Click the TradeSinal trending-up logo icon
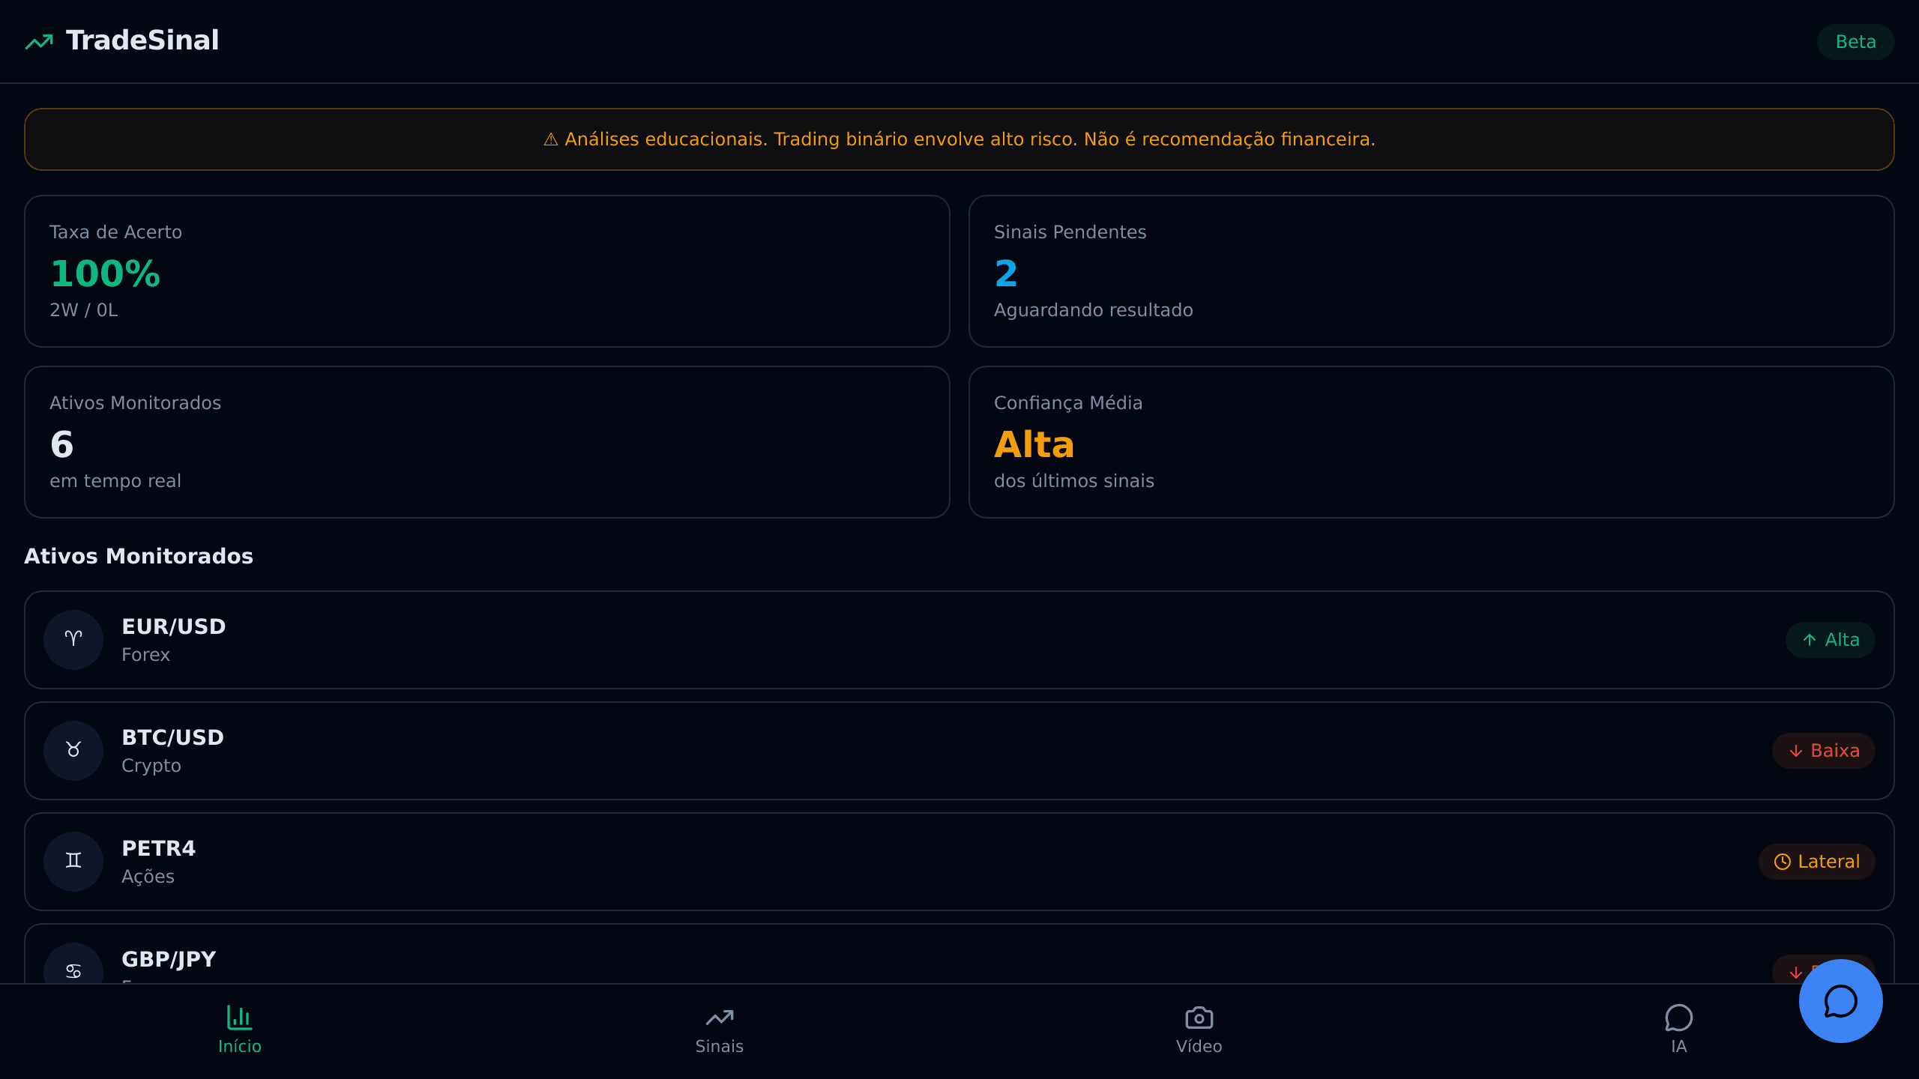 39,41
